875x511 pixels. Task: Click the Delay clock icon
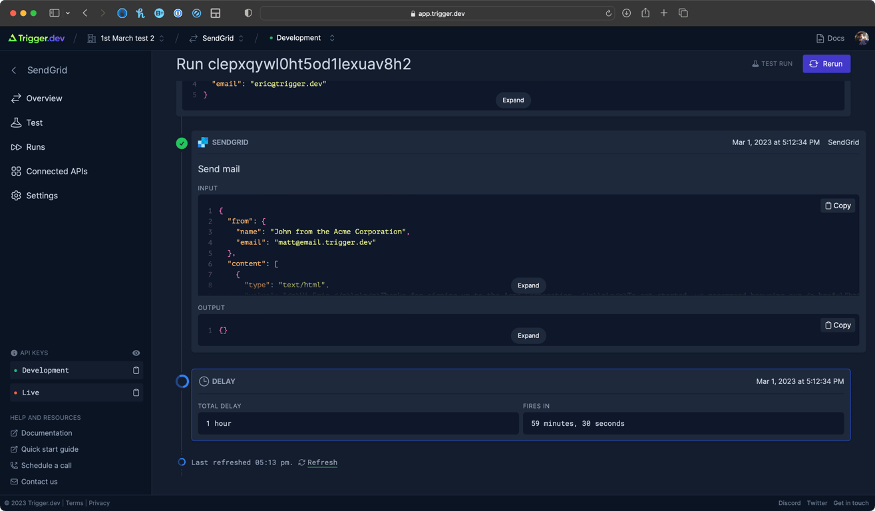pyautogui.click(x=204, y=381)
